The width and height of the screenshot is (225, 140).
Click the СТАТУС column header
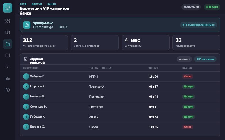[187, 68]
